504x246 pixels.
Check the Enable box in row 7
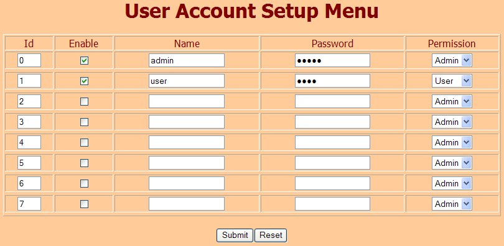coord(84,204)
